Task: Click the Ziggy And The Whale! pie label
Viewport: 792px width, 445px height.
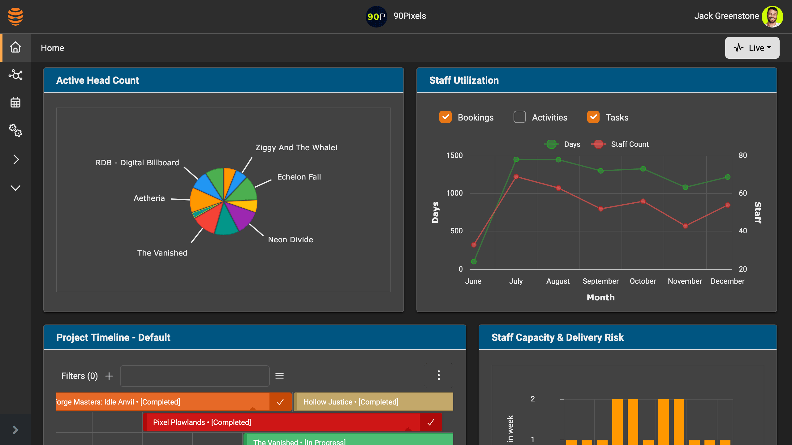Action: pyautogui.click(x=296, y=147)
